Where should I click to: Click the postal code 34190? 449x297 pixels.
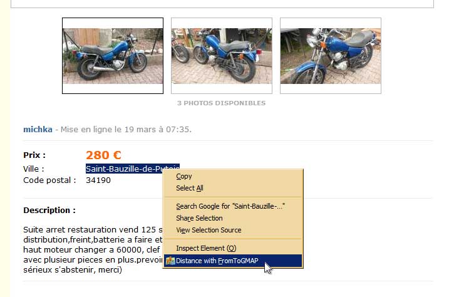98,180
